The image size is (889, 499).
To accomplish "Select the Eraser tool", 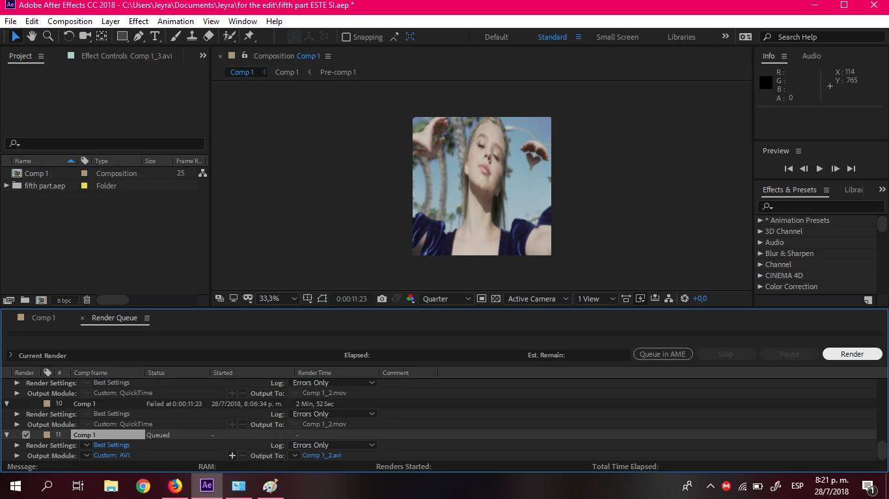I will [208, 36].
